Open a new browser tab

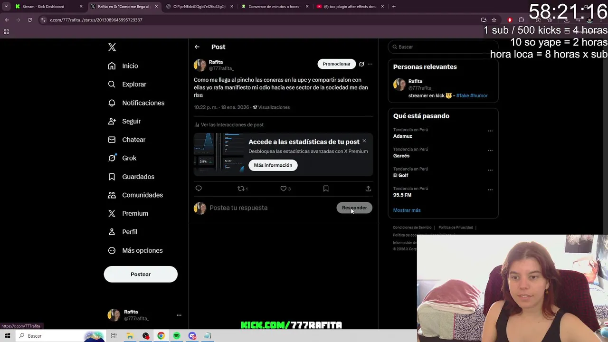(394, 7)
